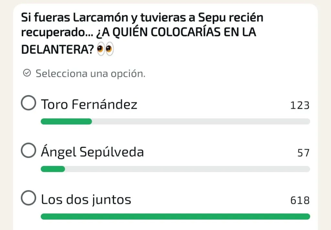Click the Selecciona una opción text
This screenshot has width=331, height=230.
click(x=91, y=73)
